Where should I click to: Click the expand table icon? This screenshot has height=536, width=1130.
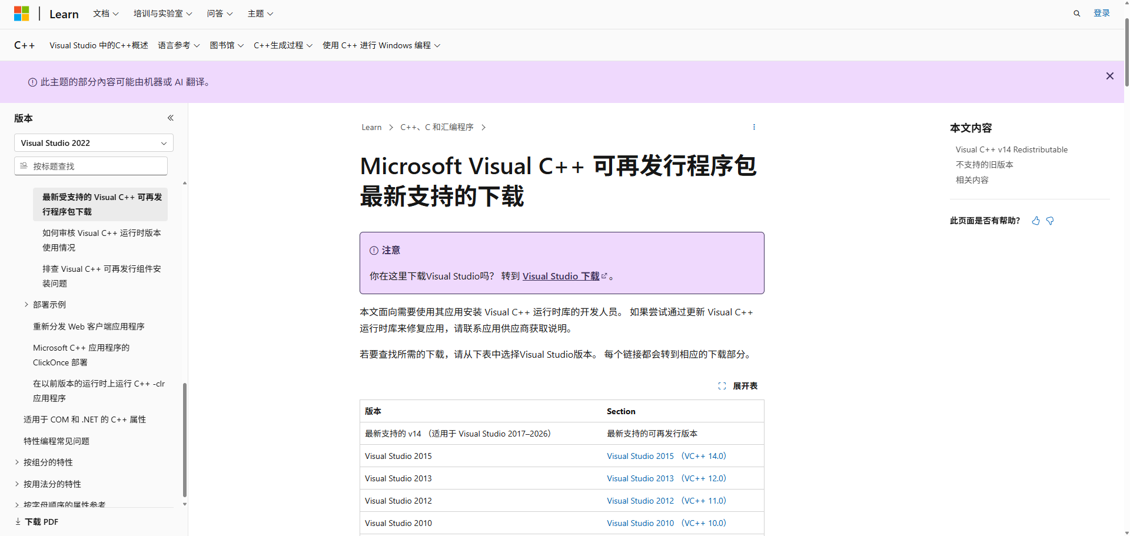pyautogui.click(x=722, y=386)
